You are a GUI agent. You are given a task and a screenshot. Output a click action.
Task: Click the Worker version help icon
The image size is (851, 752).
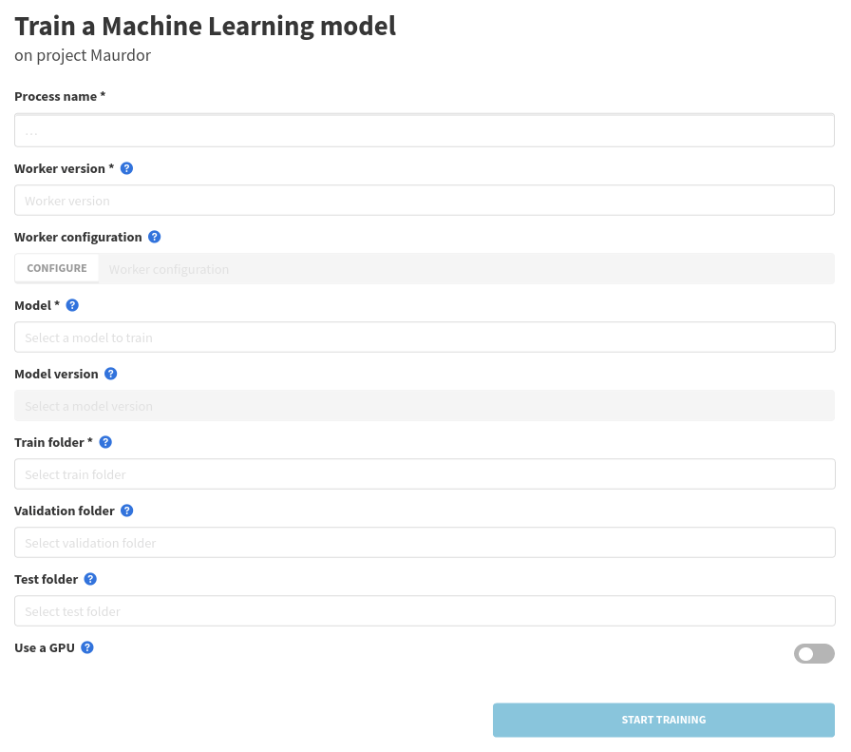click(x=126, y=168)
